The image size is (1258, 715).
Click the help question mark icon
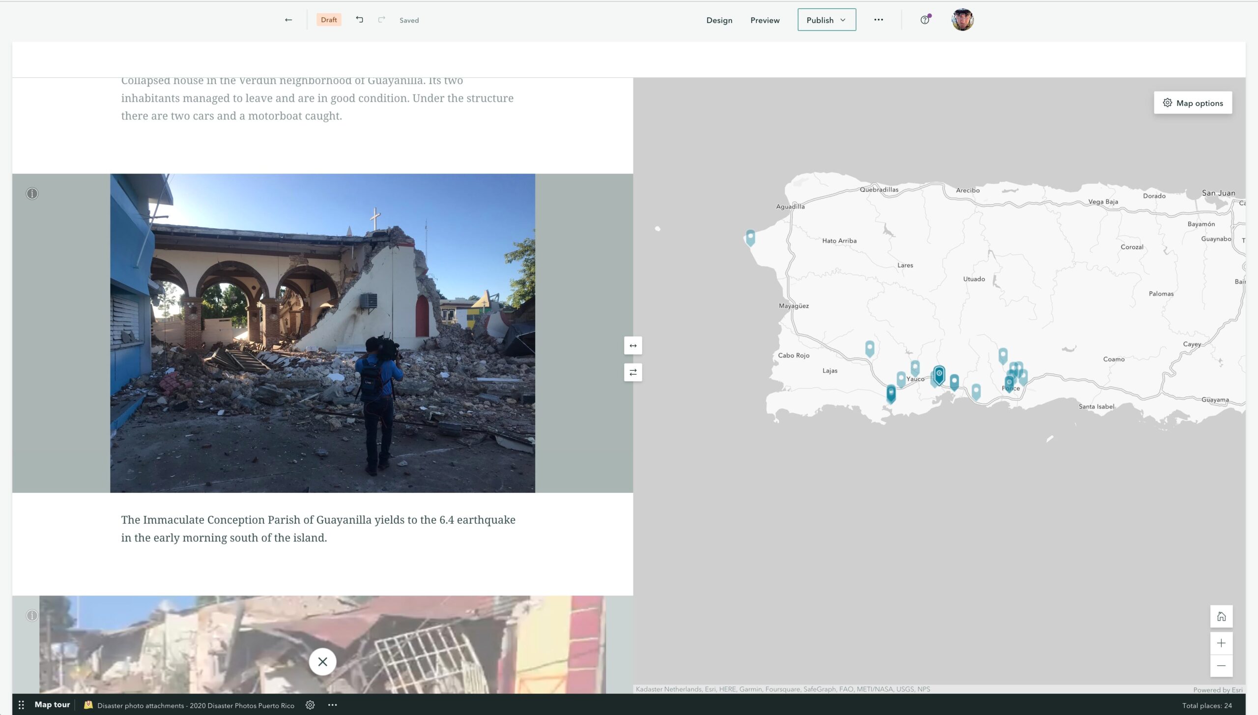pos(924,20)
